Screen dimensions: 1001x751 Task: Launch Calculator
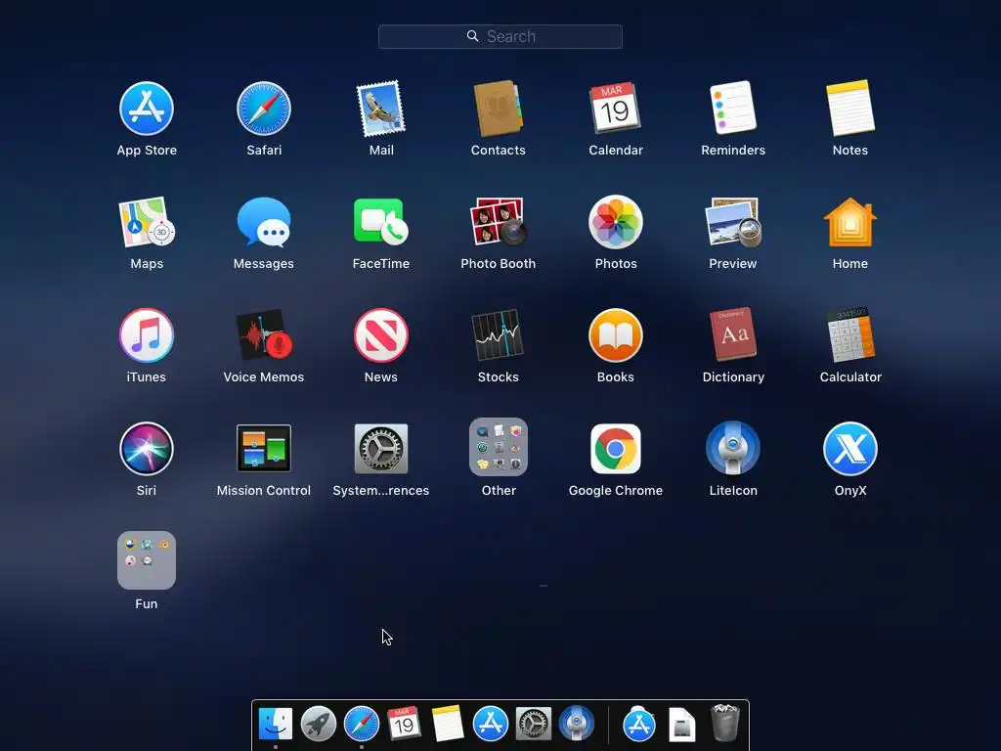(x=850, y=334)
